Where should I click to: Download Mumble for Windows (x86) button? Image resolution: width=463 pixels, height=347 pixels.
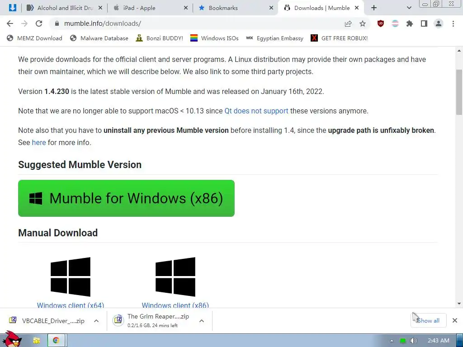coord(127,198)
